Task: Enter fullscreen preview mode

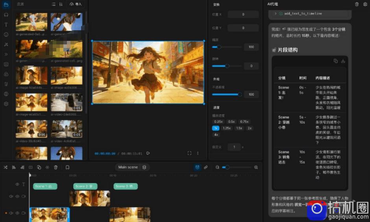Action: point(189,153)
